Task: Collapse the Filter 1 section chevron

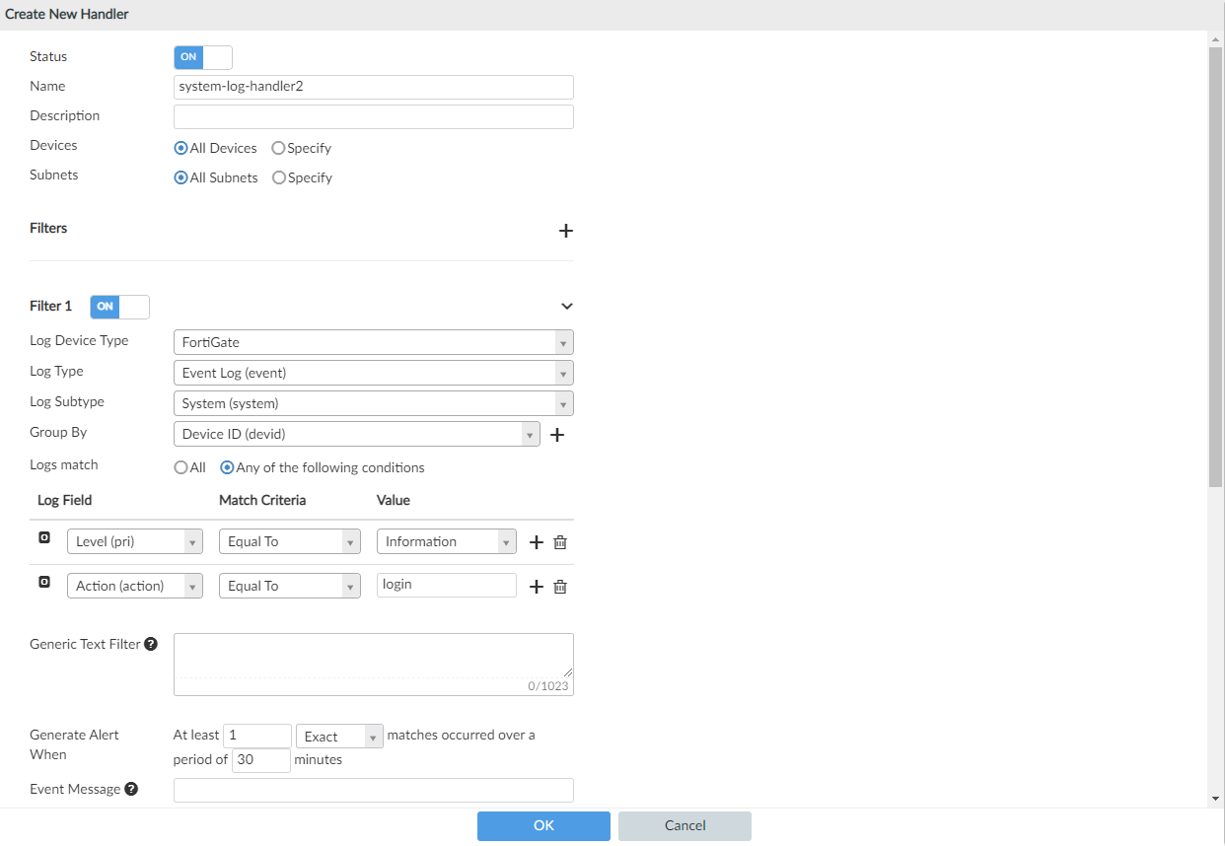Action: click(567, 307)
